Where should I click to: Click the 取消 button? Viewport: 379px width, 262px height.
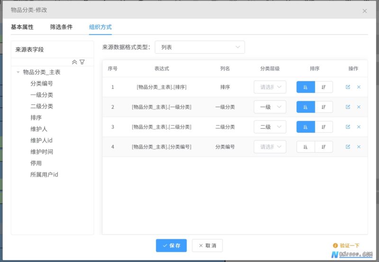[x=208, y=245]
